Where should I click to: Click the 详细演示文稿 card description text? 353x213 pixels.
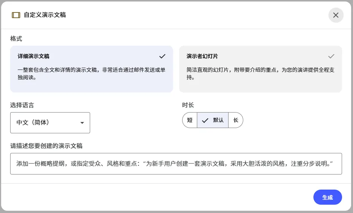tap(91, 74)
